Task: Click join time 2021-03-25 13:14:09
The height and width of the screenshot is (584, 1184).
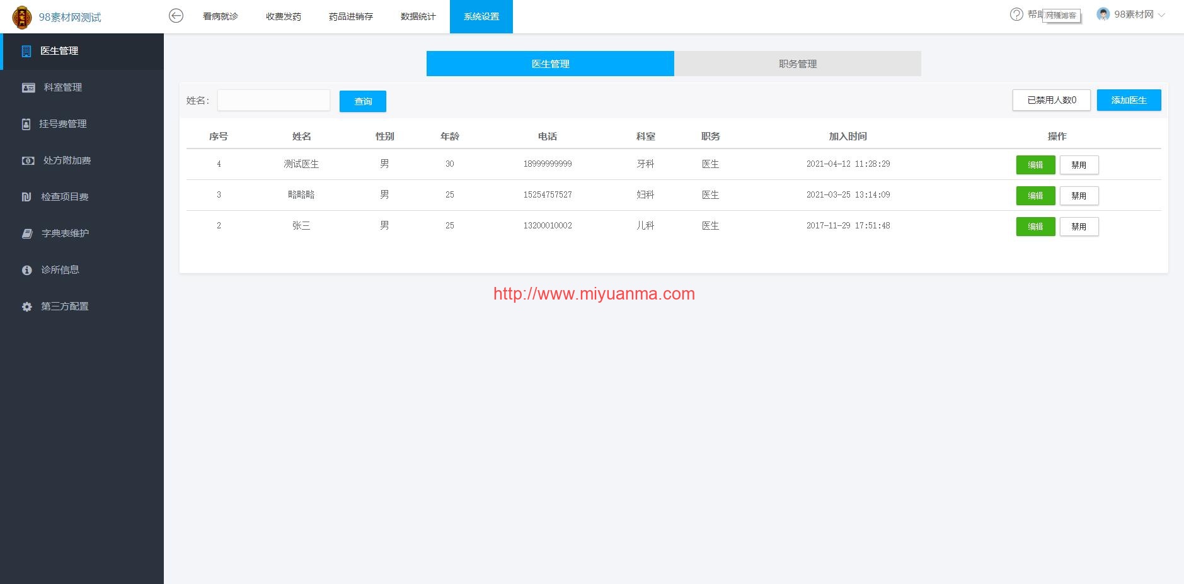Action: click(848, 194)
